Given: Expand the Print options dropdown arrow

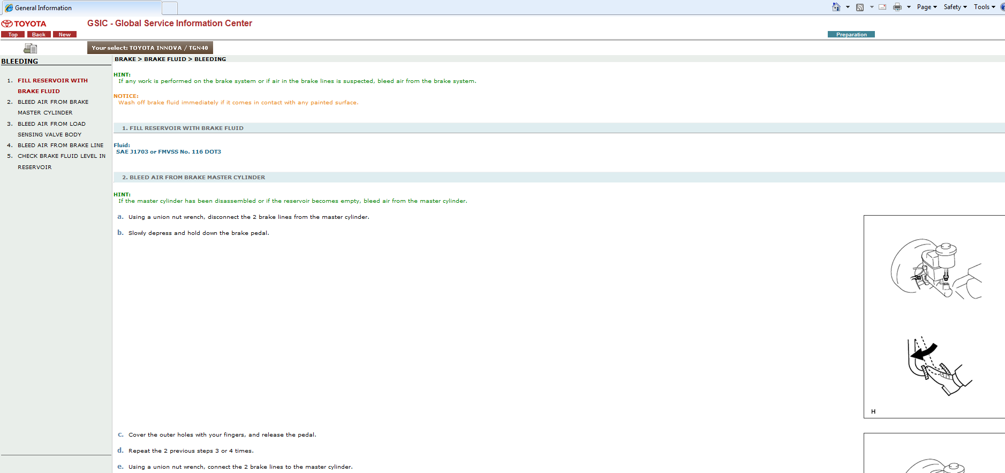Looking at the screenshot, I should click(x=909, y=7).
